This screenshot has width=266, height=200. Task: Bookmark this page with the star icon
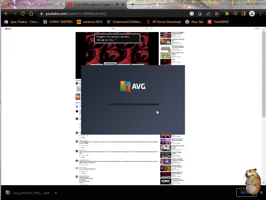[x=217, y=14]
